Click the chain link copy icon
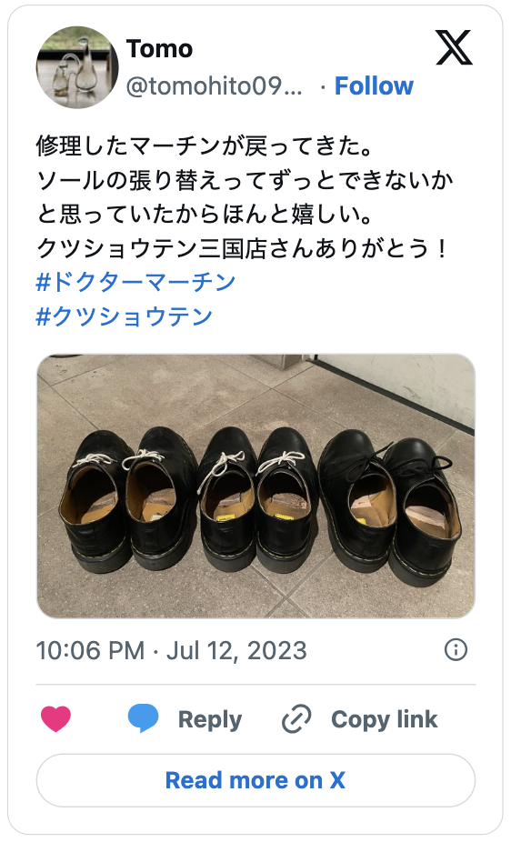511x842 pixels. (x=296, y=719)
